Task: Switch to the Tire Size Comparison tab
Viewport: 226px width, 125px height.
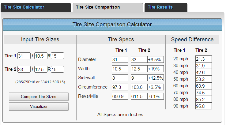Action: coord(98,7)
